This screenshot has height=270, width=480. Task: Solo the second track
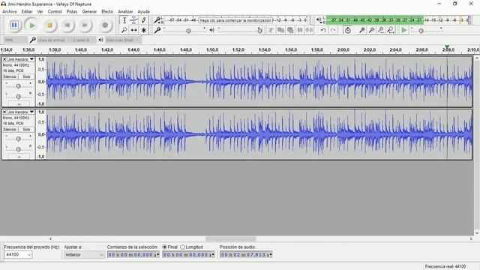click(x=26, y=129)
